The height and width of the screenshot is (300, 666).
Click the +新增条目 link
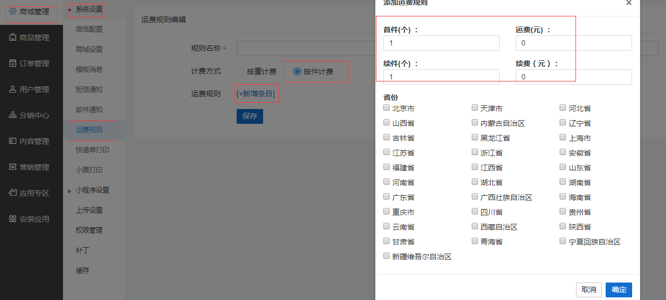pos(256,94)
